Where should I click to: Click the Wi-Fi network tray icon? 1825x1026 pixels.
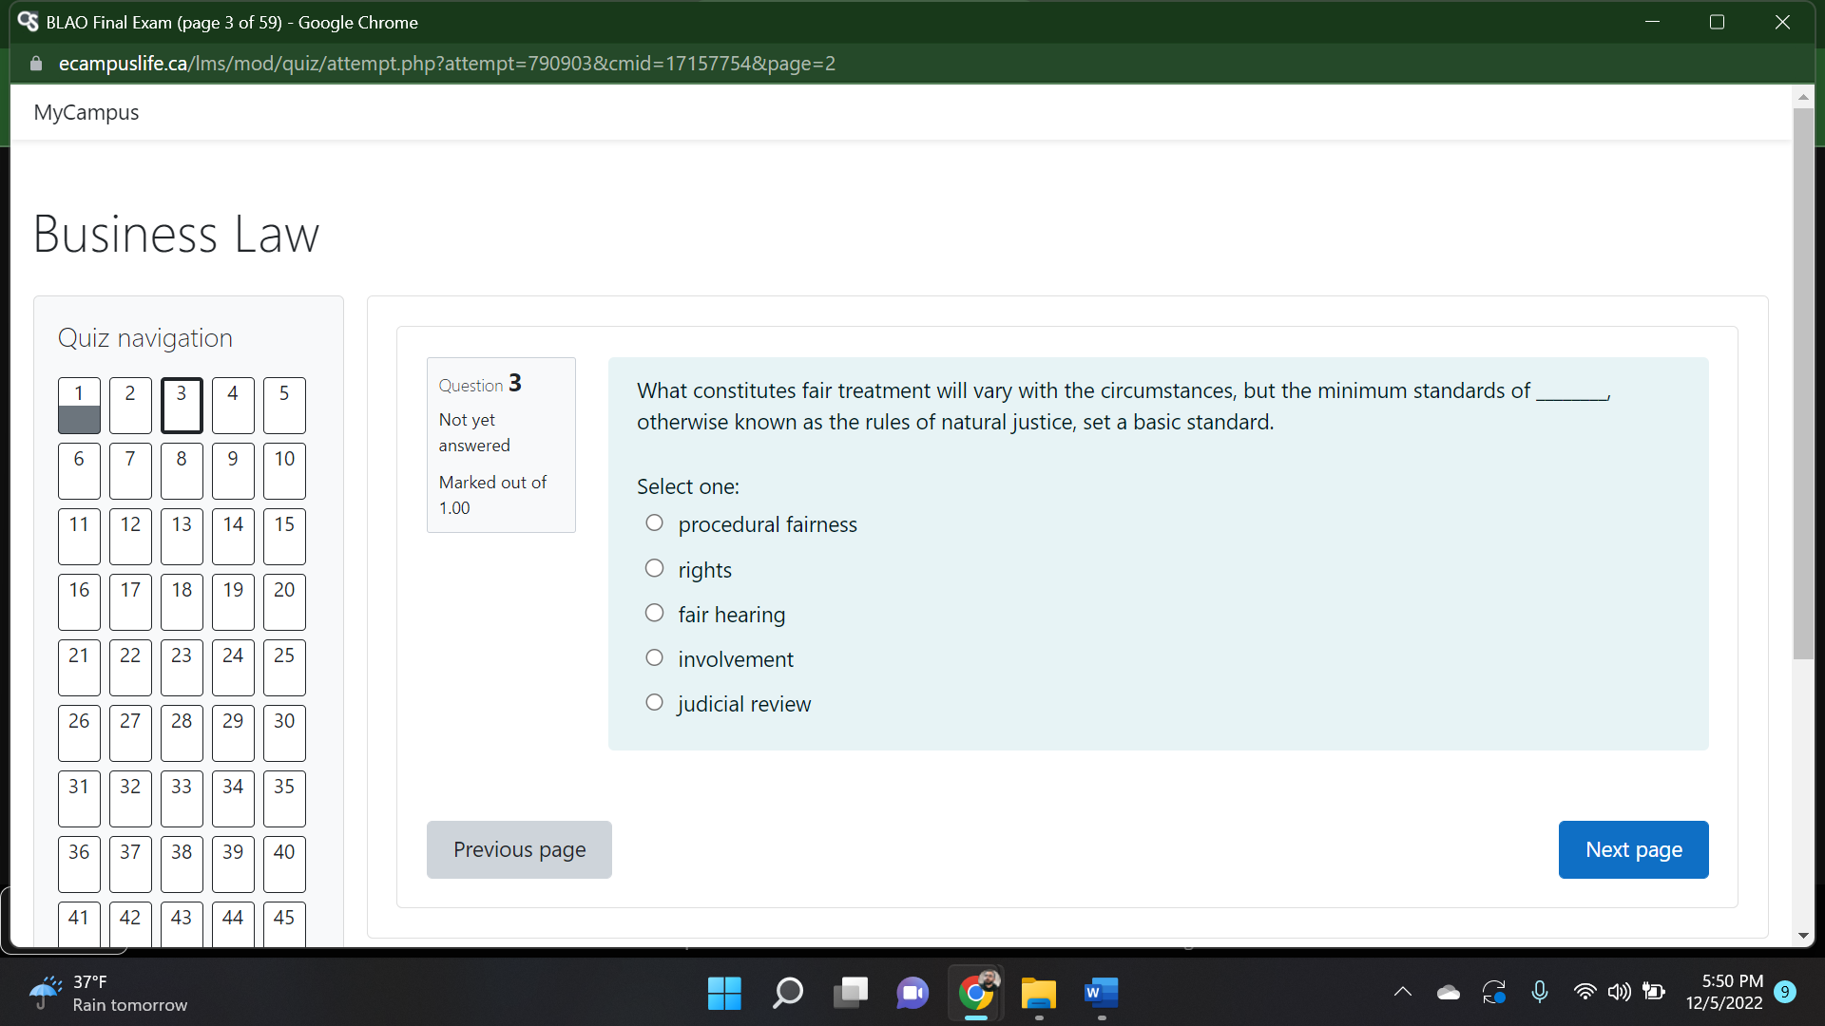(x=1585, y=992)
